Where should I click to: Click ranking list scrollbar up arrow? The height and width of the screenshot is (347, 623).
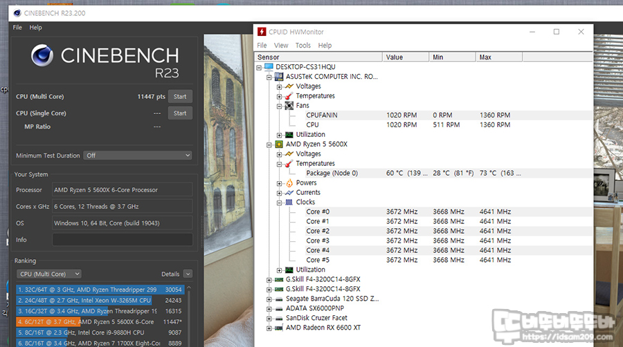(x=189, y=288)
